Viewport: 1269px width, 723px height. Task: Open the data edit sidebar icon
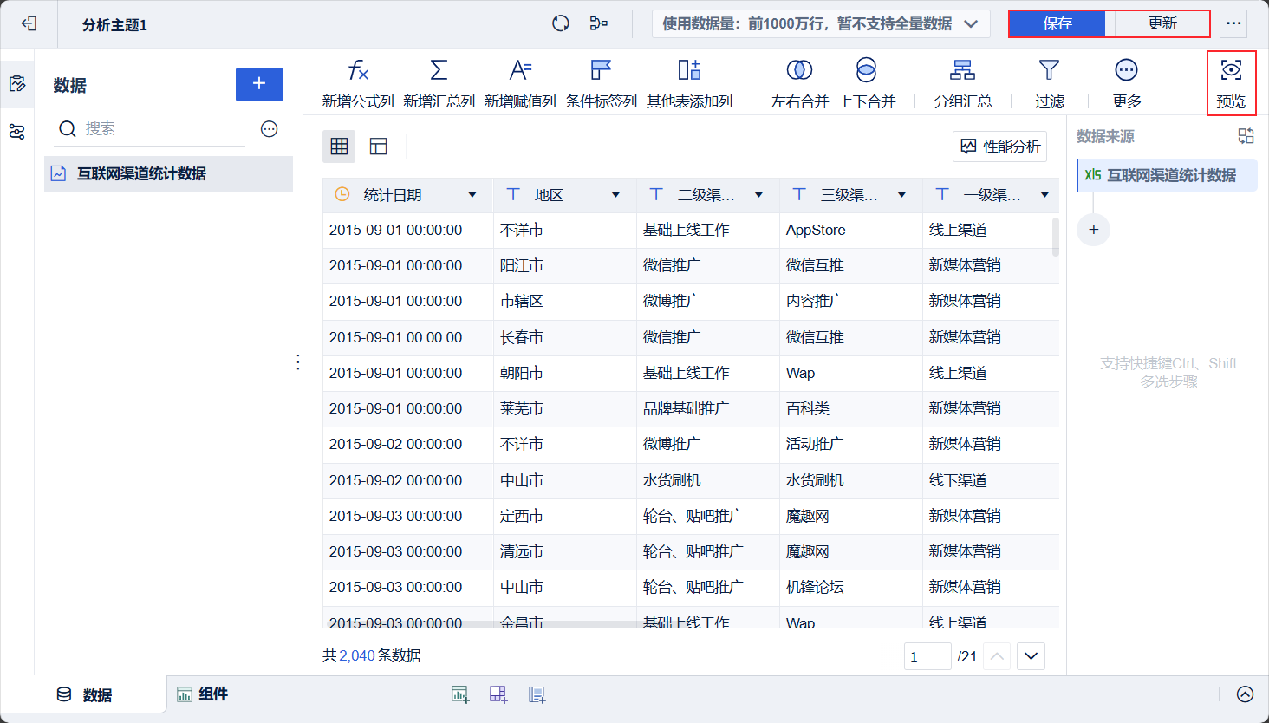tap(17, 84)
